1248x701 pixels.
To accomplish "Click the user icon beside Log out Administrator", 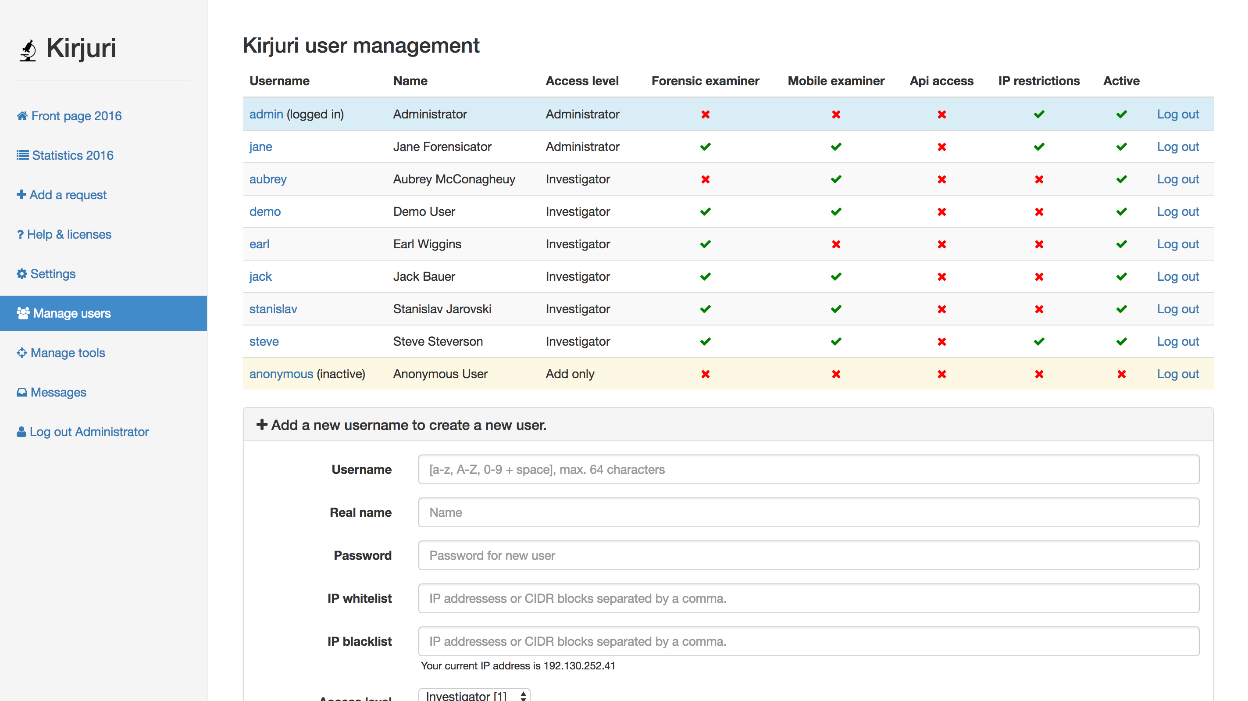I will [21, 432].
